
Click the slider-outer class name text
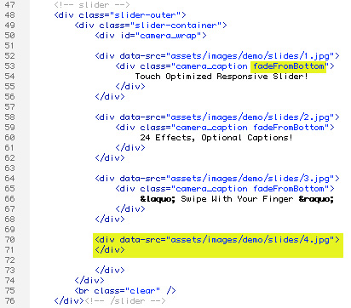coord(145,15)
